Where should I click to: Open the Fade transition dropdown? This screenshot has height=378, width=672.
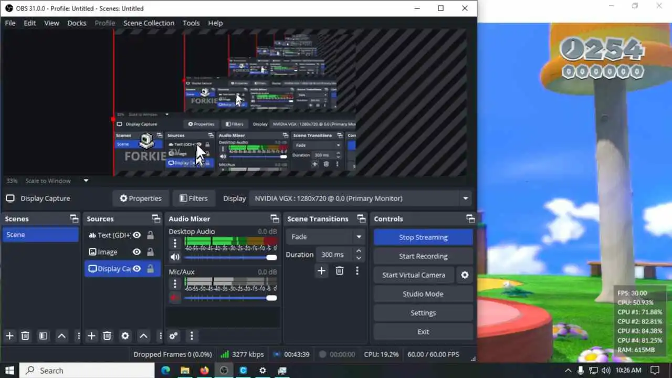(325, 237)
